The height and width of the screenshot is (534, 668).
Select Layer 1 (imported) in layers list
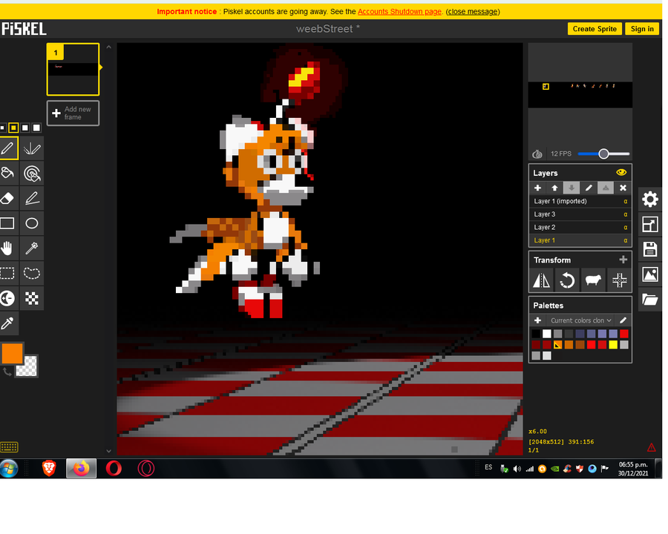tap(580, 201)
